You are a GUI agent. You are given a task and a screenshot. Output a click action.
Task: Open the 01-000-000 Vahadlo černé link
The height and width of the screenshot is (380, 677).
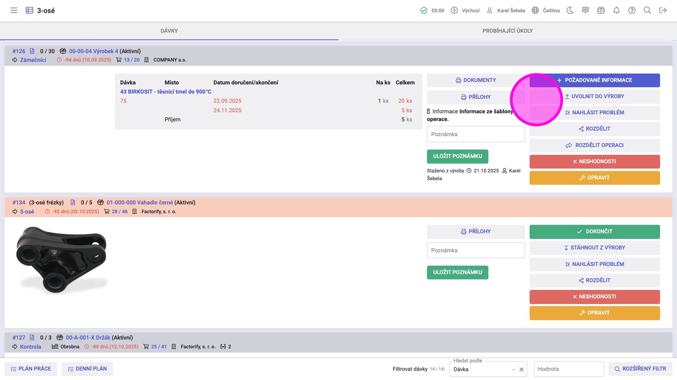(140, 203)
